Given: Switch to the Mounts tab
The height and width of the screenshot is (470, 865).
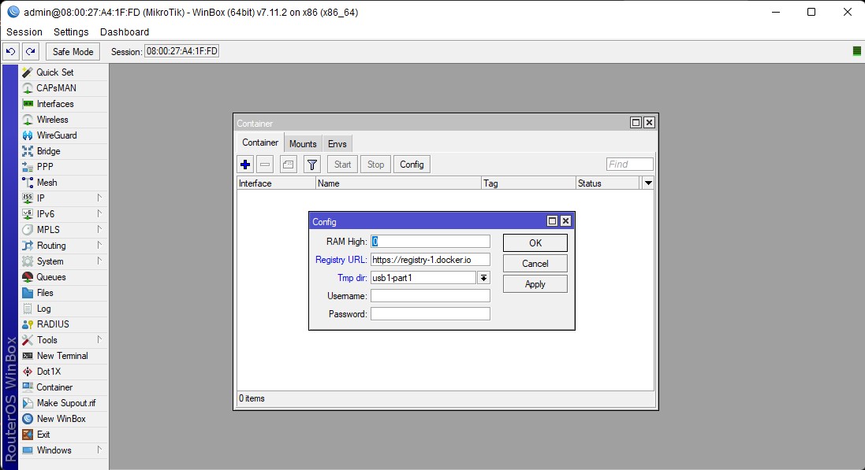Looking at the screenshot, I should point(303,143).
